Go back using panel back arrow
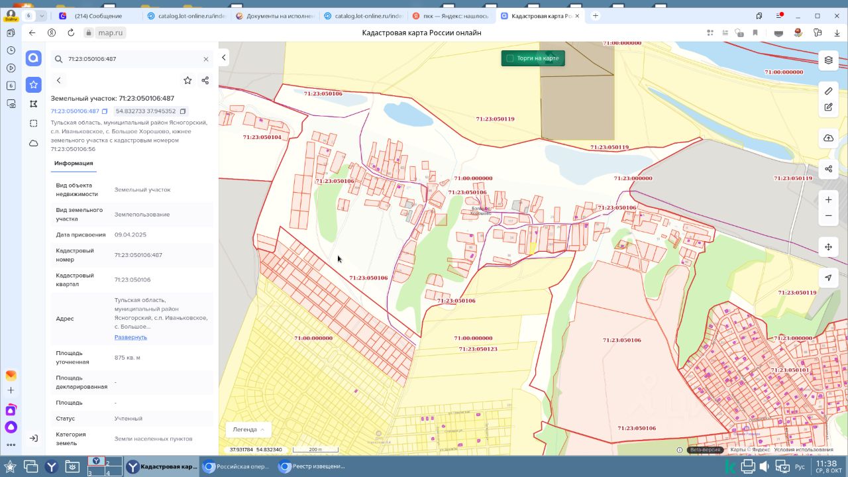The height and width of the screenshot is (477, 848). pos(59,80)
